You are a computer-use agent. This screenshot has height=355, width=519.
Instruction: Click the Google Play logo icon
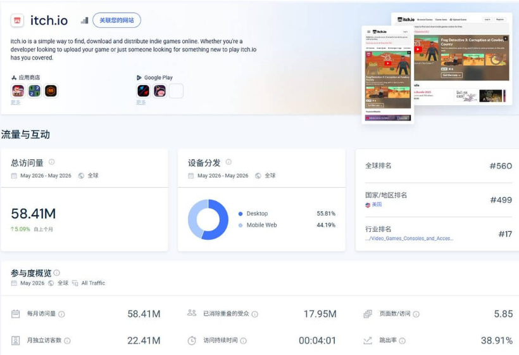[x=139, y=77]
